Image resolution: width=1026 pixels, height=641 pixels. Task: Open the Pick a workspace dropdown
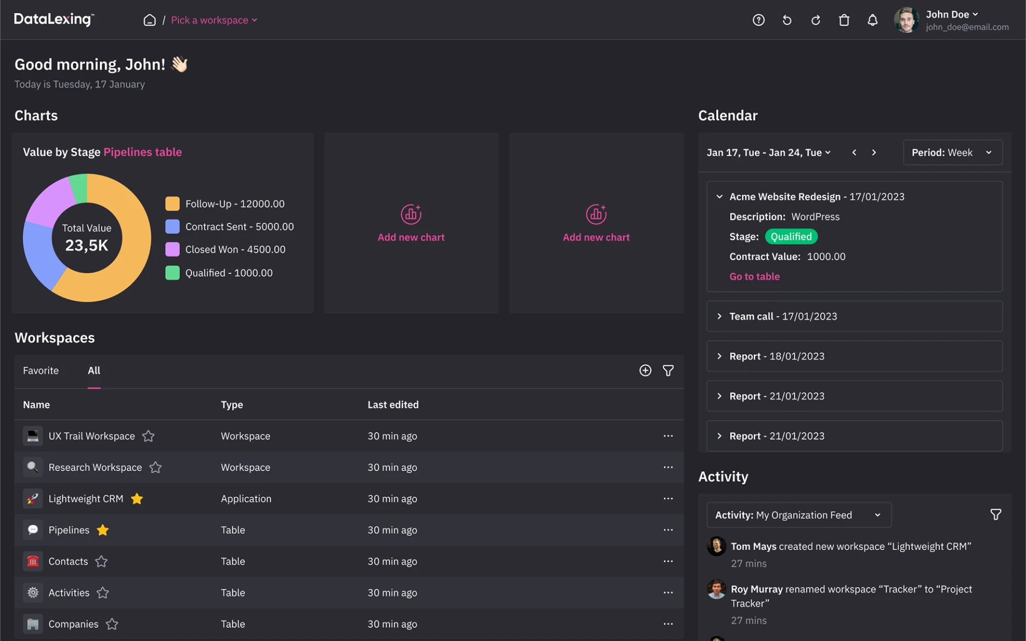(214, 20)
